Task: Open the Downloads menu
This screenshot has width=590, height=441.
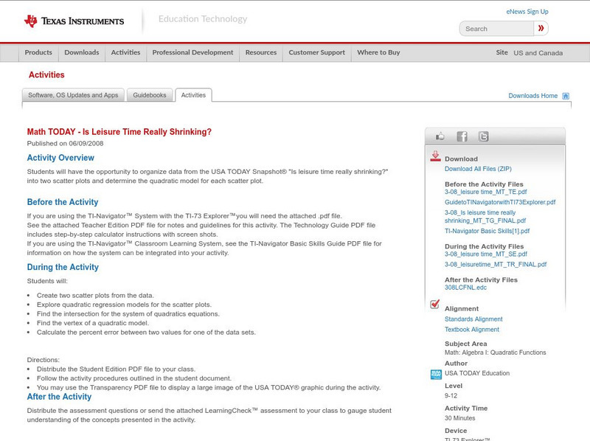Action: tap(82, 52)
